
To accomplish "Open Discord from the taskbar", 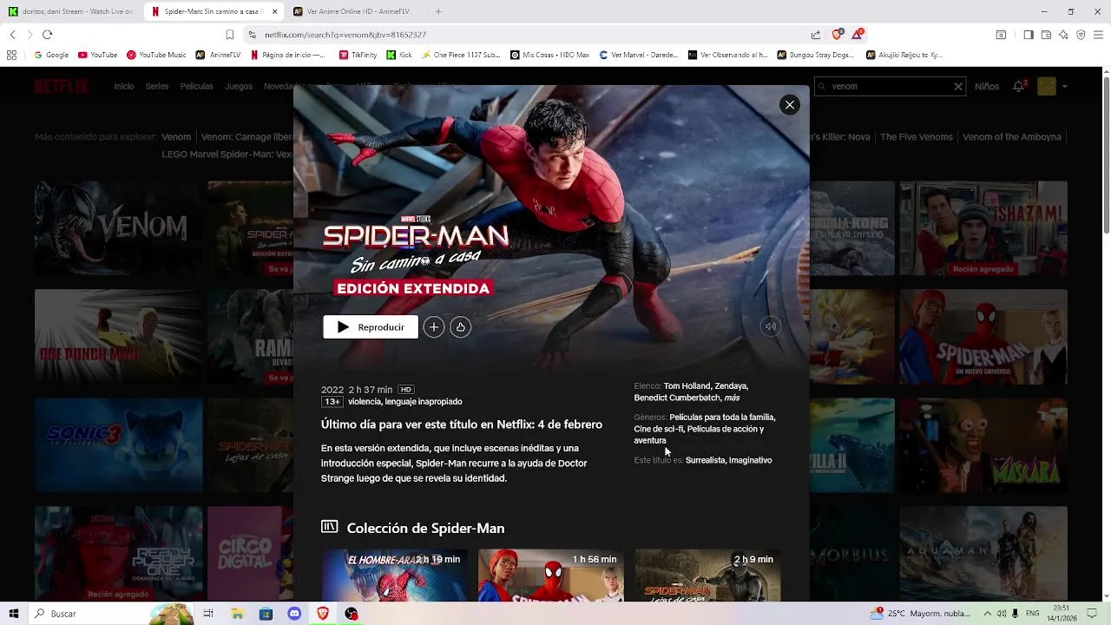I will [294, 614].
